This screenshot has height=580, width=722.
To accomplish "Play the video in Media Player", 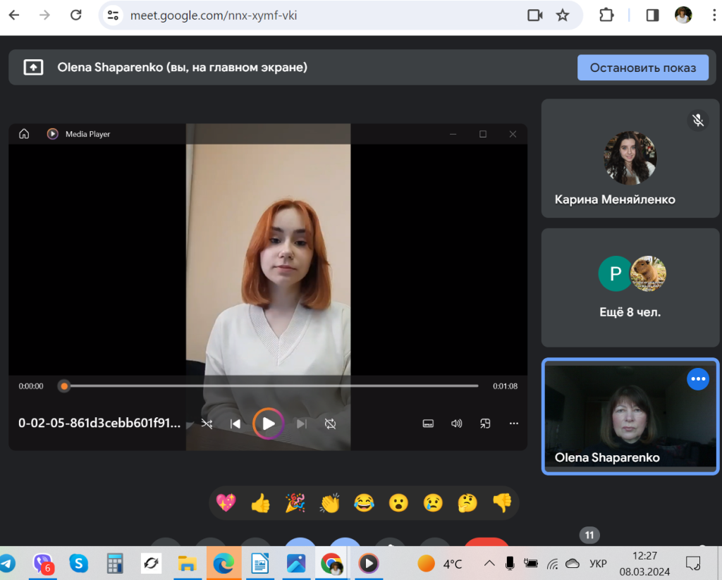I will (268, 424).
